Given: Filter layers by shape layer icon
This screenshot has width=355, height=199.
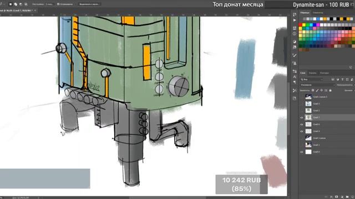Looking at the screenshot, I should [347, 80].
